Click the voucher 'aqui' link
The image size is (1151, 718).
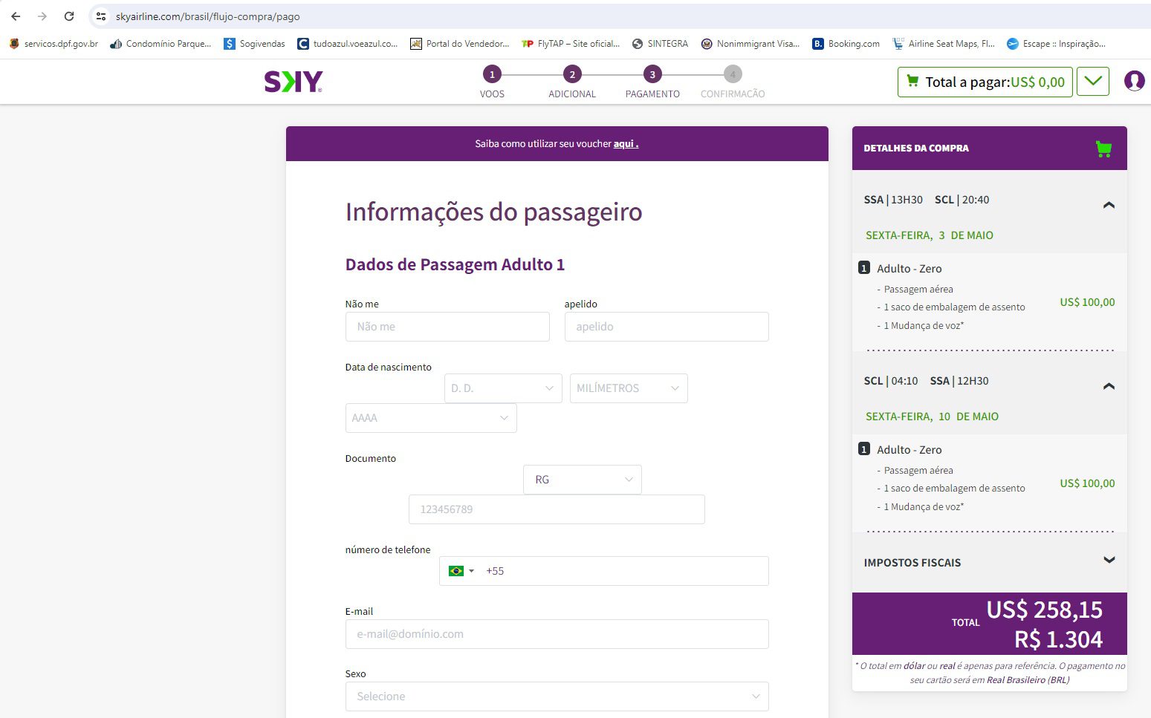(x=625, y=144)
